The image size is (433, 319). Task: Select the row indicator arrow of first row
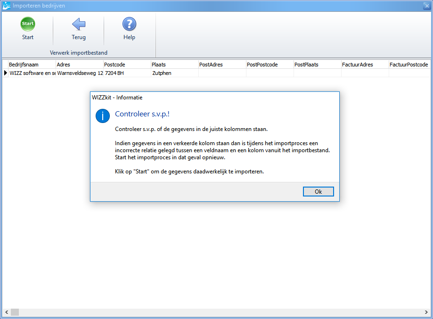coord(6,73)
